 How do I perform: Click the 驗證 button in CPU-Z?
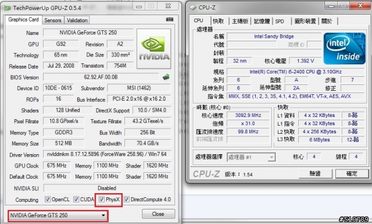click(315, 173)
